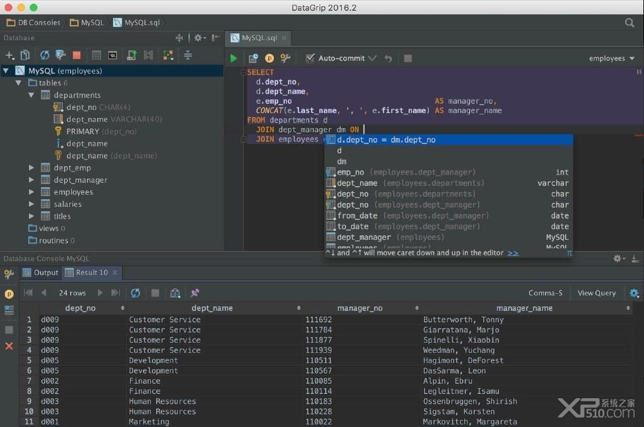Expand the dept_manager table node
Image resolution: width=644 pixels, height=427 pixels.
31,180
